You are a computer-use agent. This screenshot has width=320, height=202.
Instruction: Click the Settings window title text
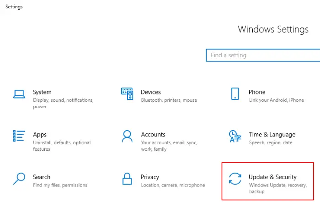point(14,7)
